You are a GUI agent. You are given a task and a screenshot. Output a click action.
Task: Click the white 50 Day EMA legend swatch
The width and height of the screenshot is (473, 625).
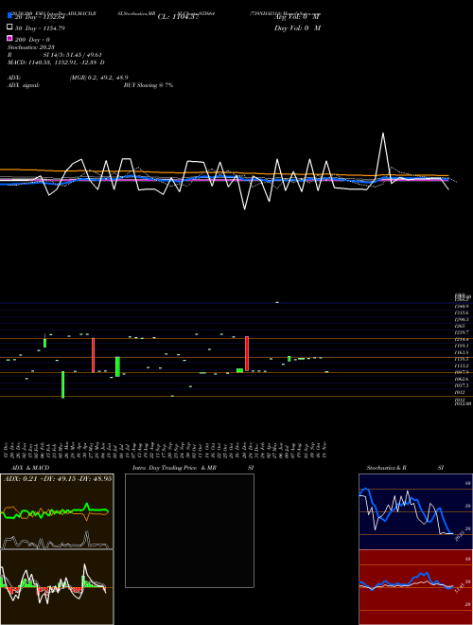pyautogui.click(x=9, y=27)
